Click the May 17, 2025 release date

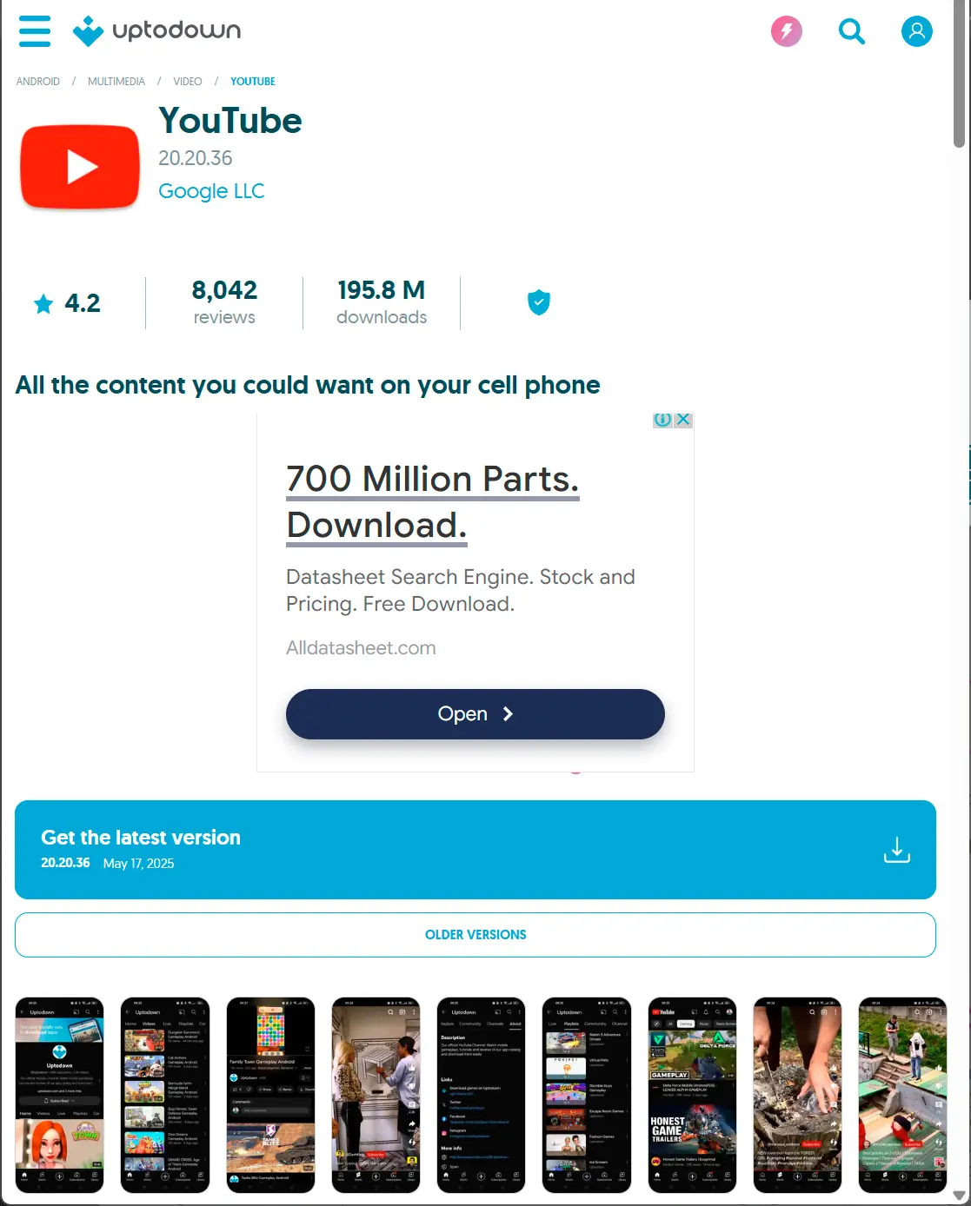(x=138, y=864)
